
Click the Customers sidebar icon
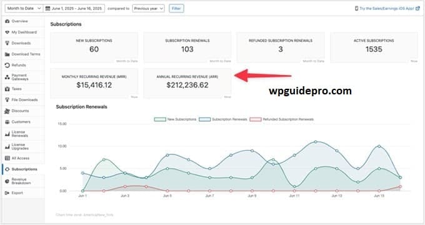7,122
